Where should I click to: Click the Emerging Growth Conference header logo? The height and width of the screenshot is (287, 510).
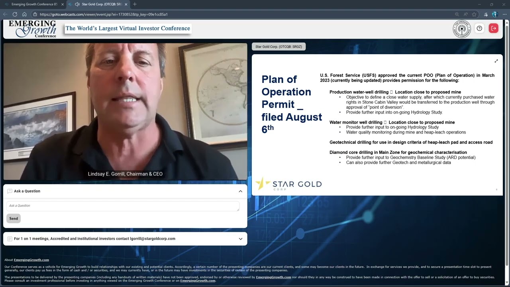coord(32,29)
